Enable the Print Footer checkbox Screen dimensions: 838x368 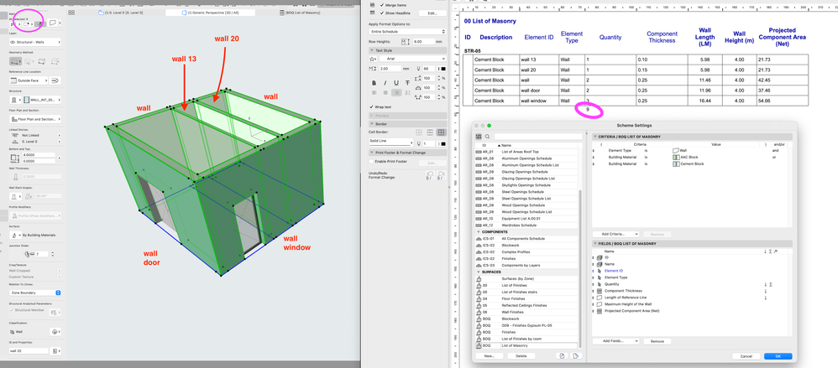point(373,160)
